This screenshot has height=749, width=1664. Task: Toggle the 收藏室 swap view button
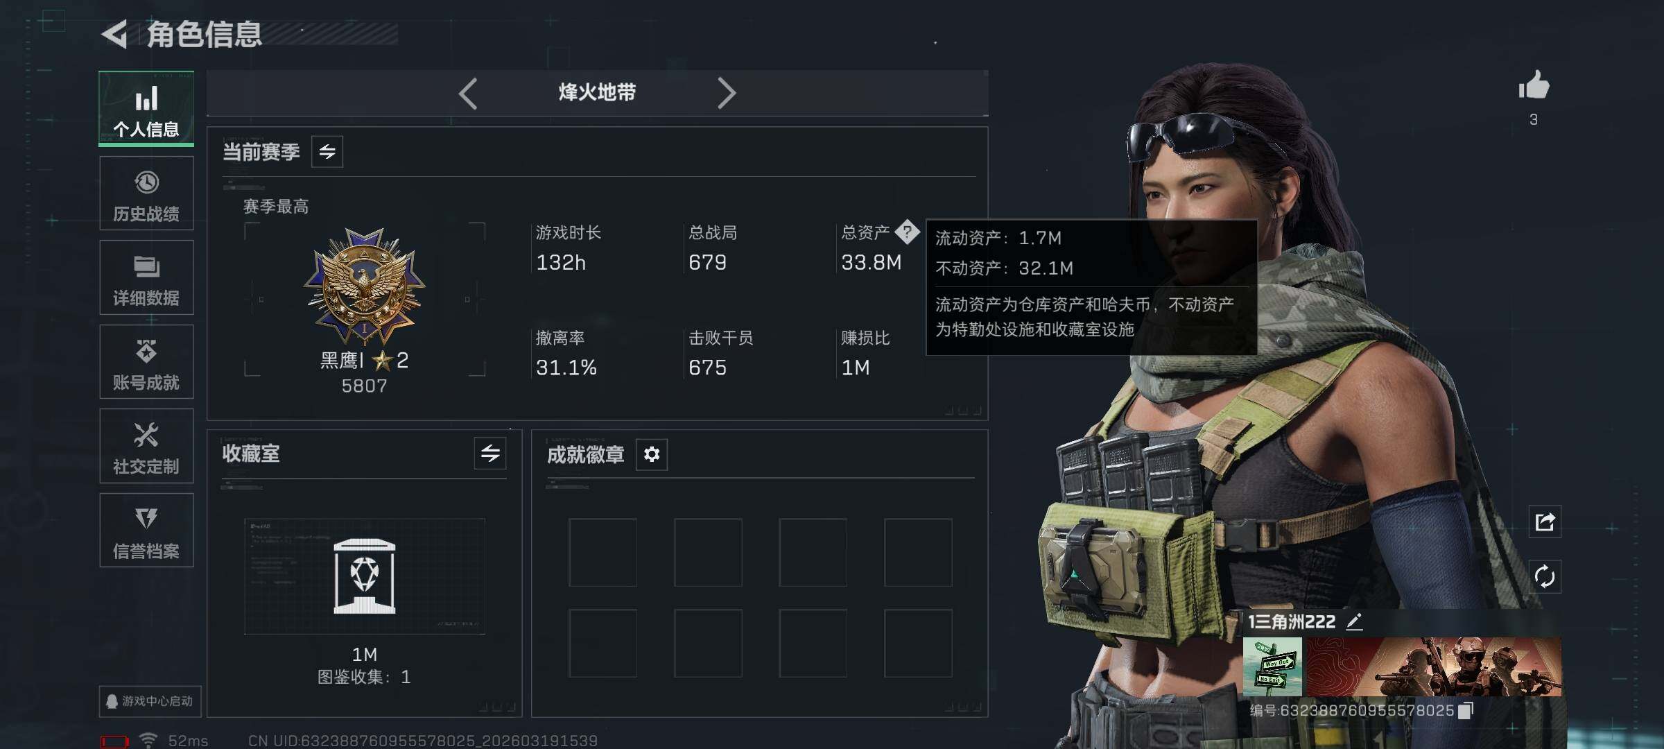pos(490,454)
